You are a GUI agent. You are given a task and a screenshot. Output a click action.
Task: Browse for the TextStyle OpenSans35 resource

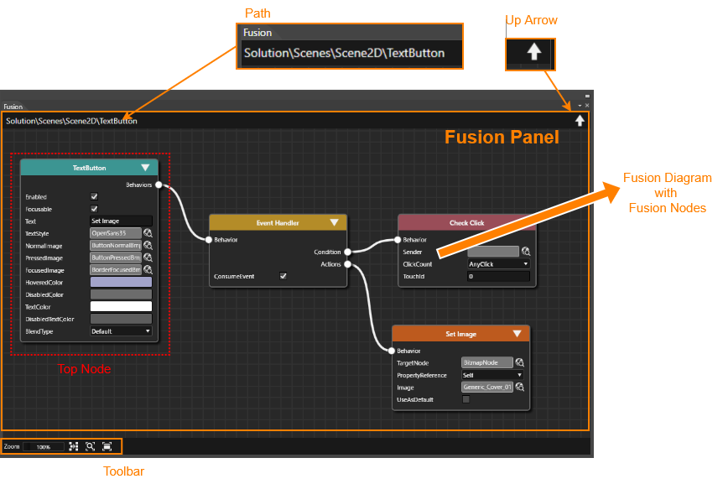148,233
